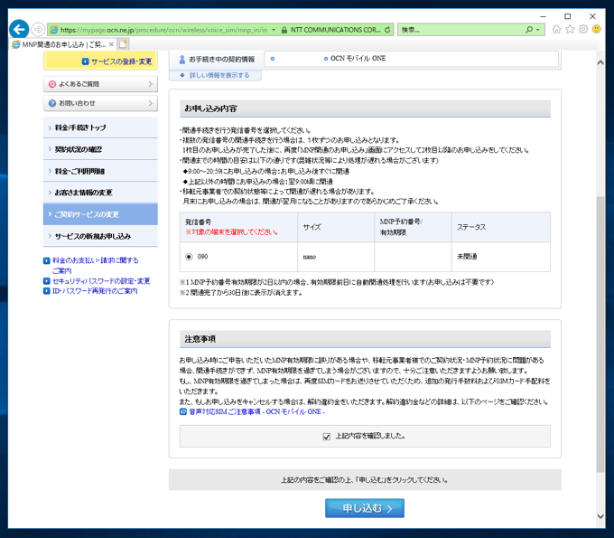Open browser tools gear icon

click(x=583, y=30)
